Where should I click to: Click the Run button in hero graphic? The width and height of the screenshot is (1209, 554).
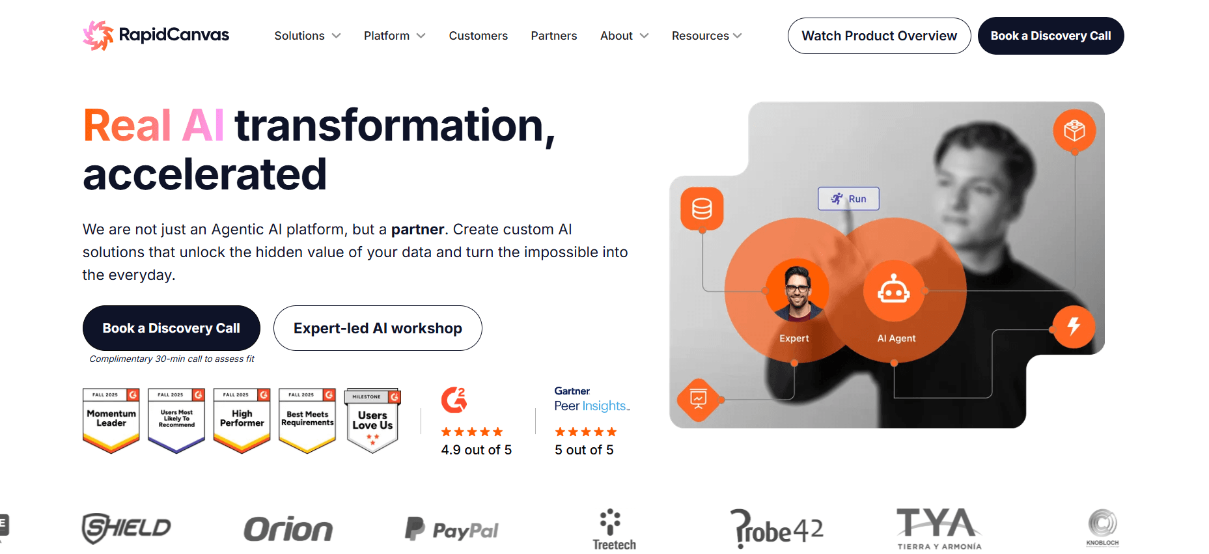click(849, 199)
